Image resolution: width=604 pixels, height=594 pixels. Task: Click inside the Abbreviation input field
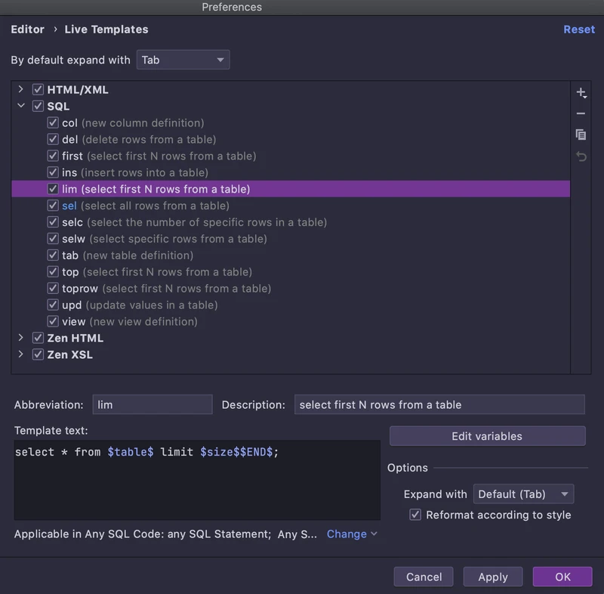[x=151, y=404]
